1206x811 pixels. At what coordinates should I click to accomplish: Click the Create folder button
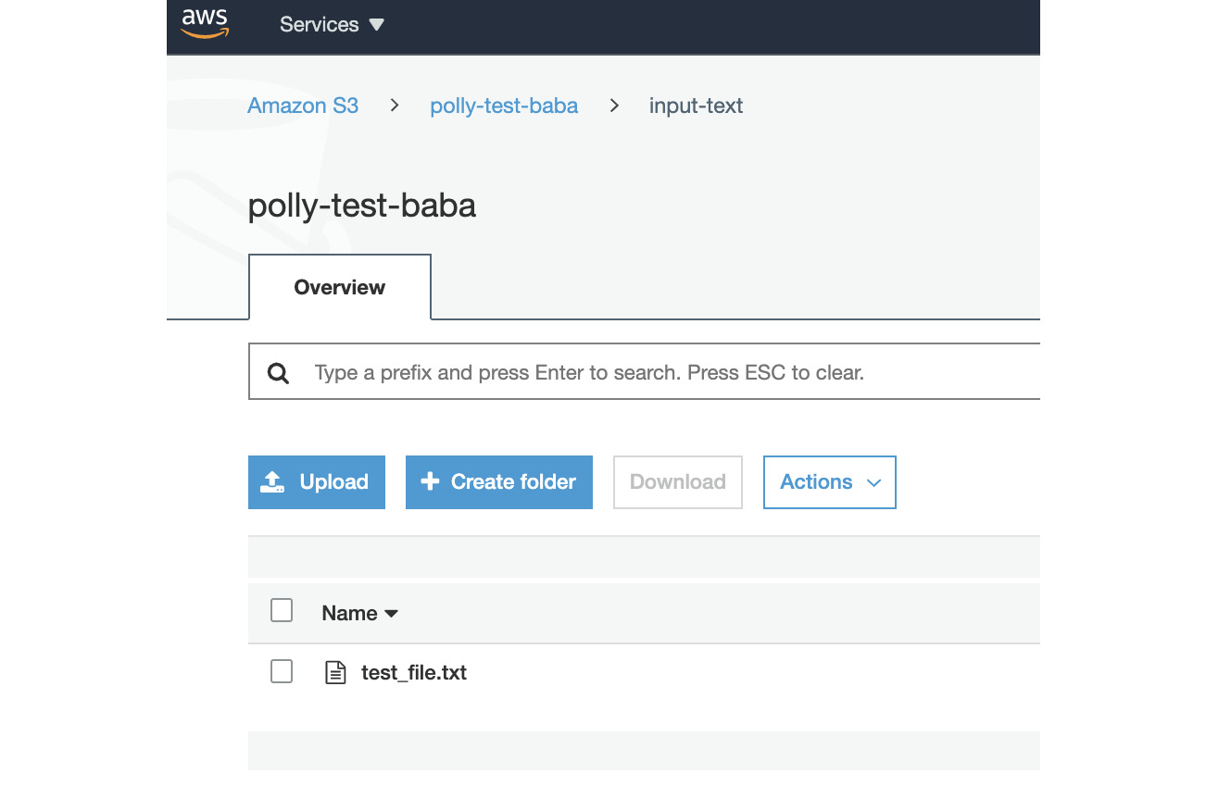coord(499,482)
